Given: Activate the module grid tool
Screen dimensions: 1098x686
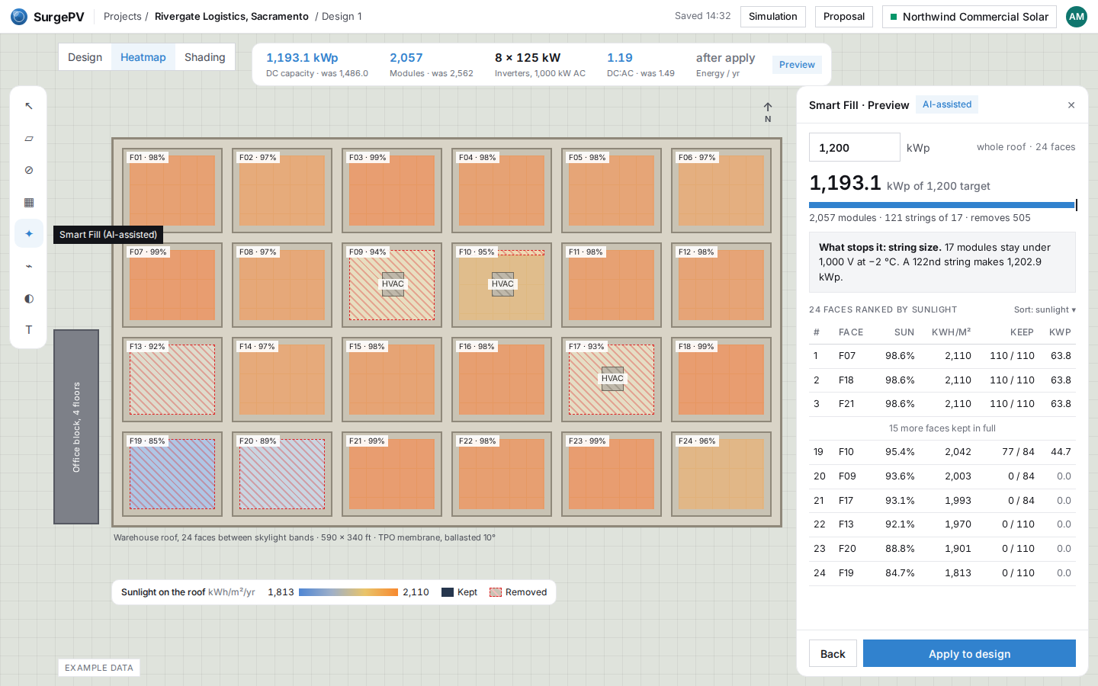Looking at the screenshot, I should pos(29,202).
